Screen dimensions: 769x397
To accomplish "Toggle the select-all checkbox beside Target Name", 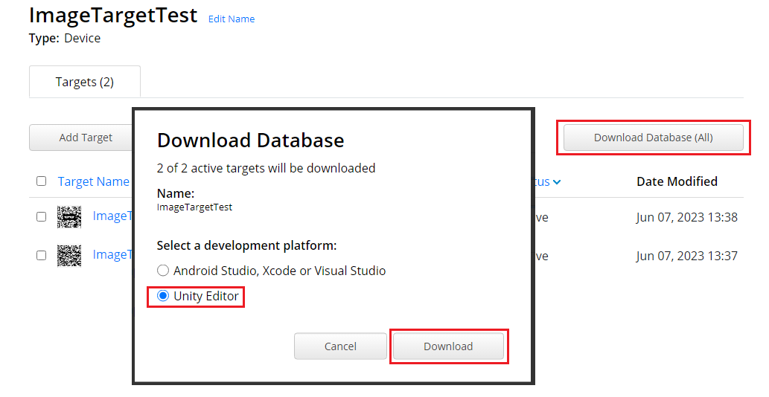I will (x=42, y=181).
